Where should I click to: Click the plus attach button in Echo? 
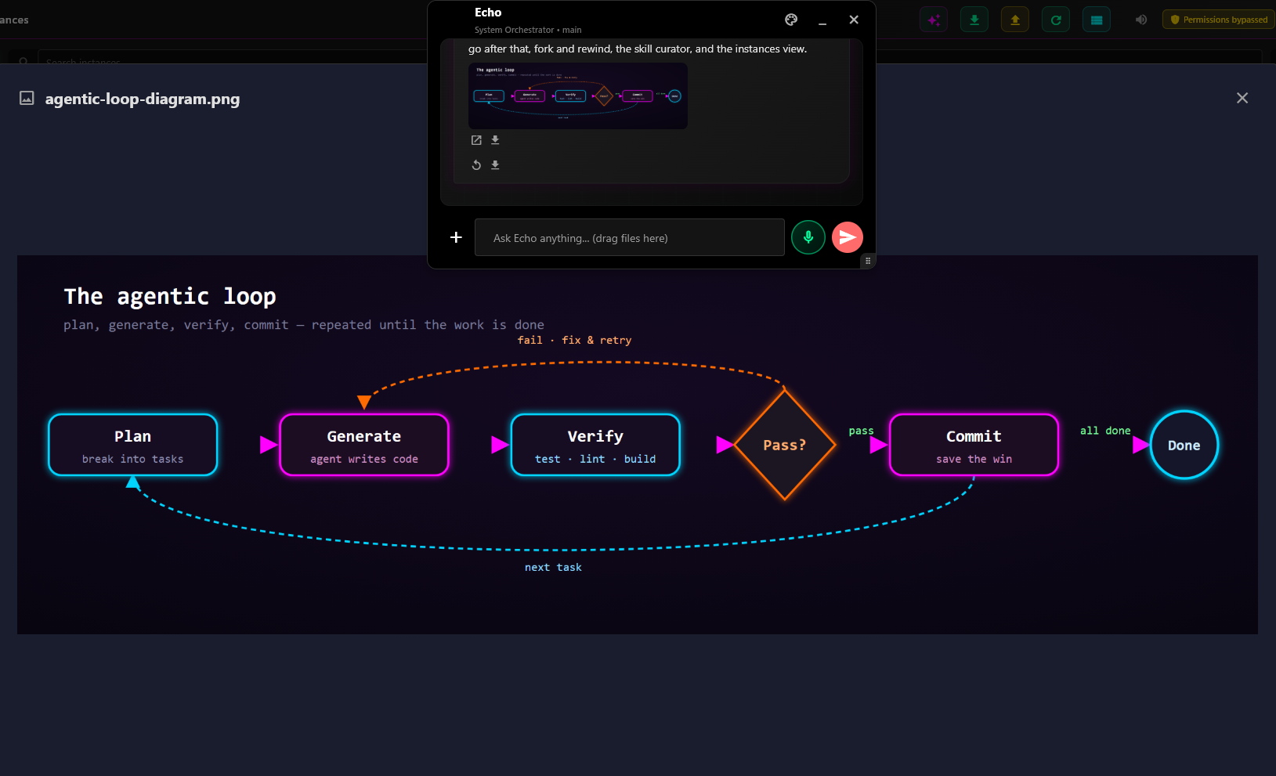point(456,237)
